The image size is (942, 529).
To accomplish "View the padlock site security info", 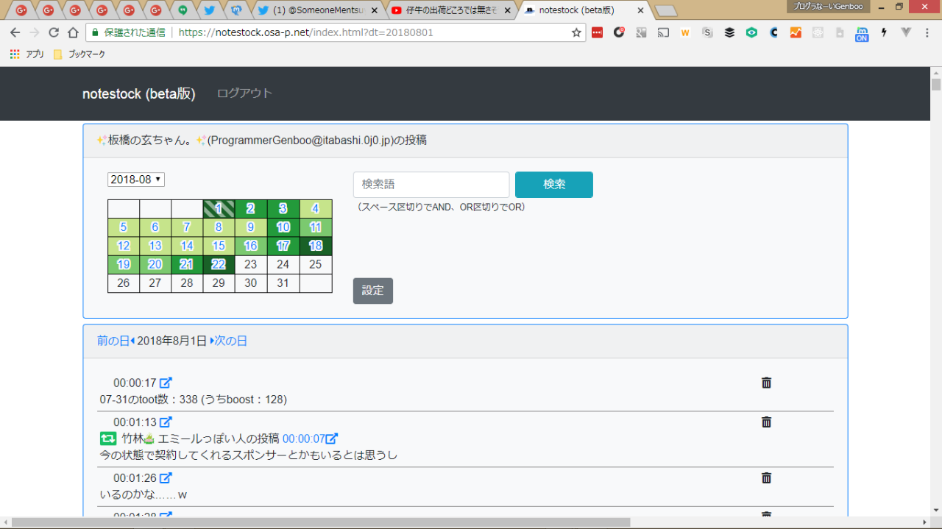I will point(94,32).
